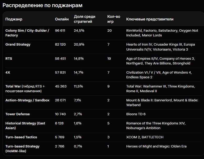This screenshot has width=204, height=159.
Task: Click the share value '20,9%'
Action: [79, 45]
